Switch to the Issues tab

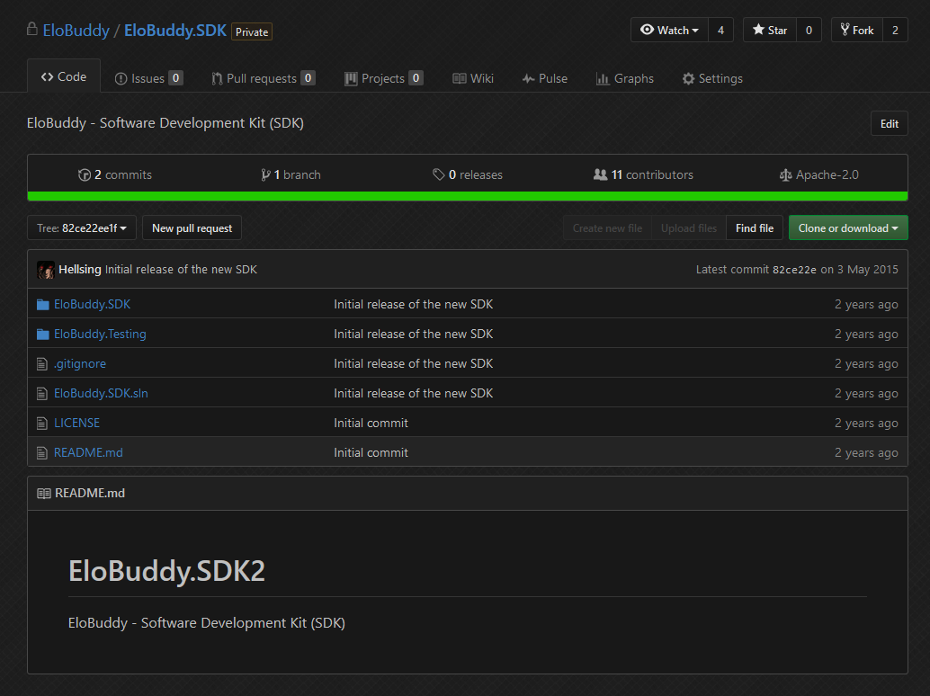[x=148, y=78]
